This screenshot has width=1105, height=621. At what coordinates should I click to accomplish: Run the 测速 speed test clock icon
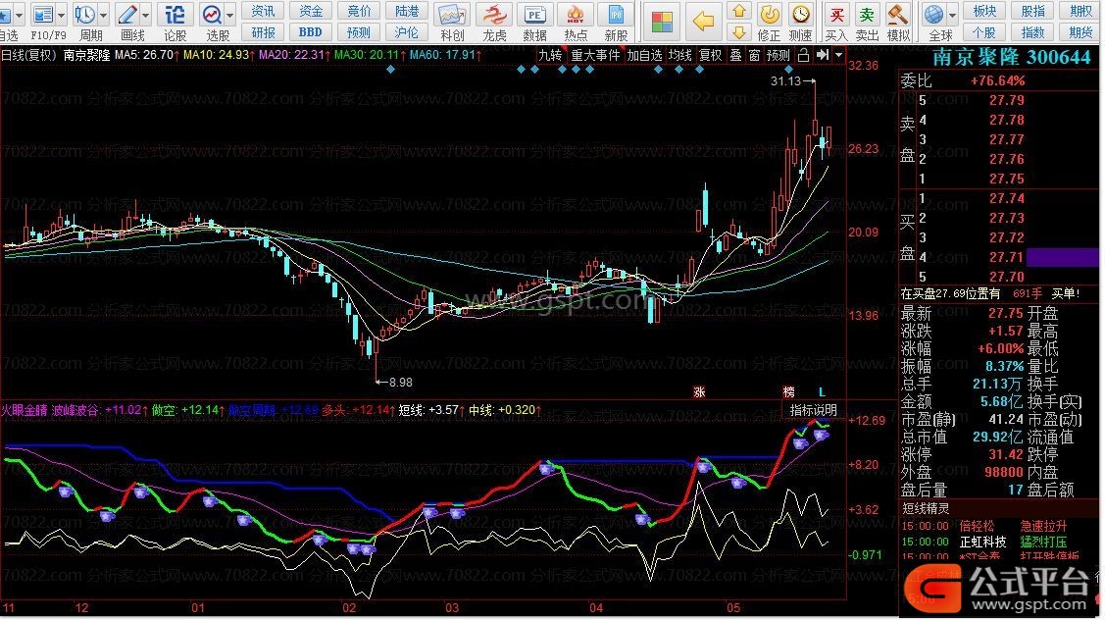[800, 14]
